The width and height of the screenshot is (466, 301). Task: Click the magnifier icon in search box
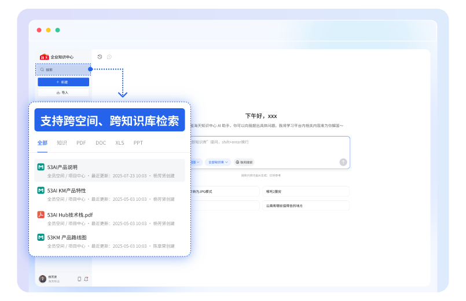point(42,69)
